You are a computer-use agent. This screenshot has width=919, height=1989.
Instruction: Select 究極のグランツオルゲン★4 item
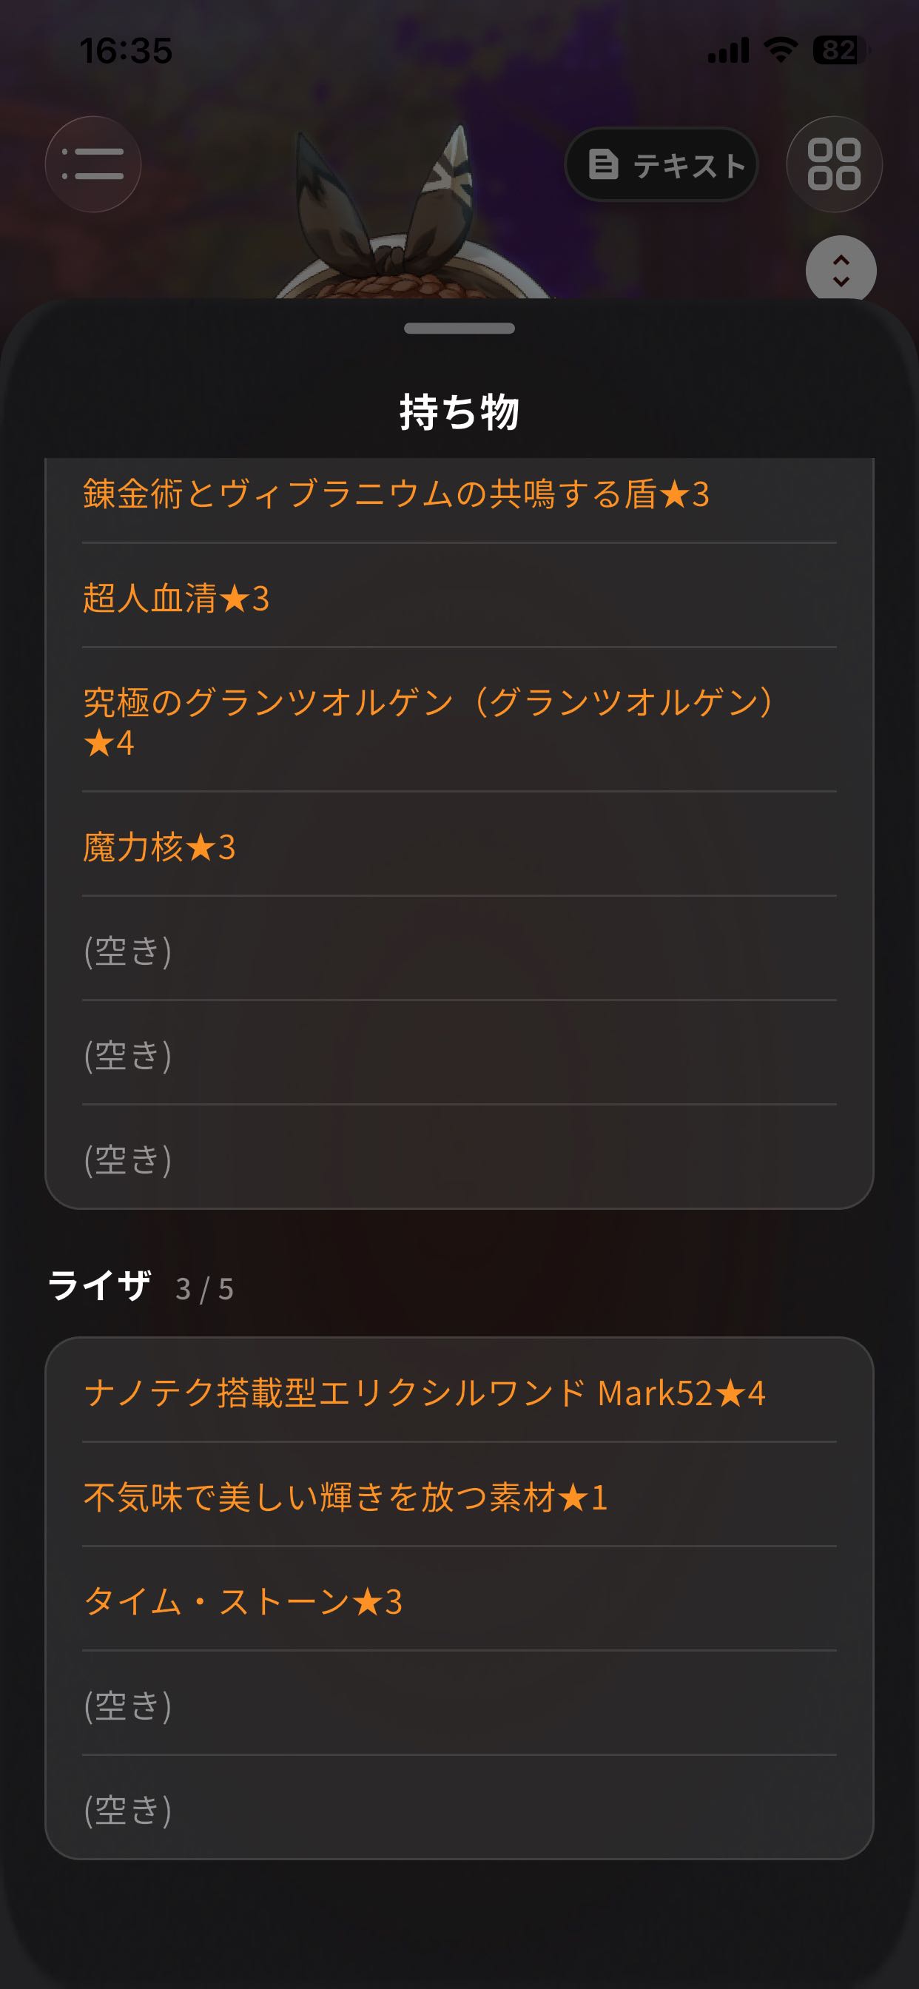point(459,721)
